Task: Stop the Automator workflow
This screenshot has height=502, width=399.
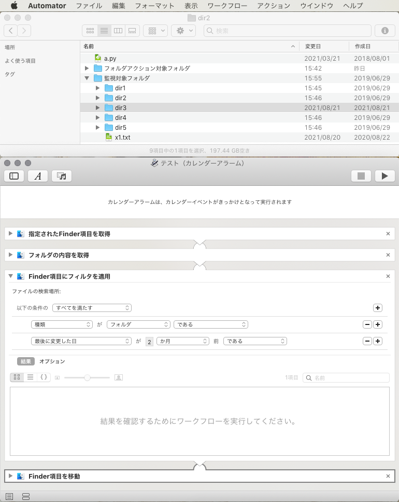Action: point(361,176)
